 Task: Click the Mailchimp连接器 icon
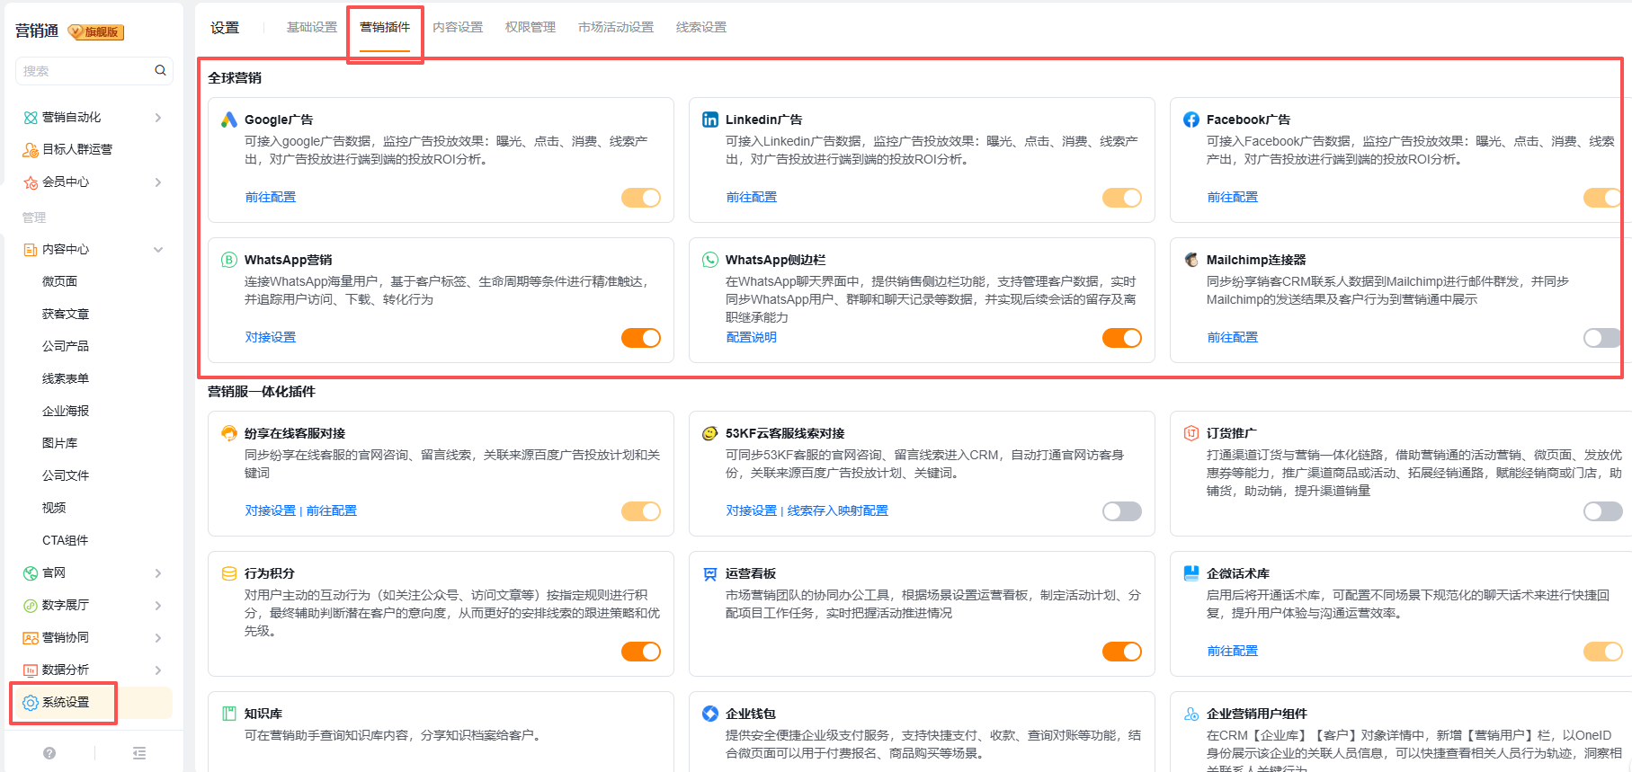coord(1191,260)
